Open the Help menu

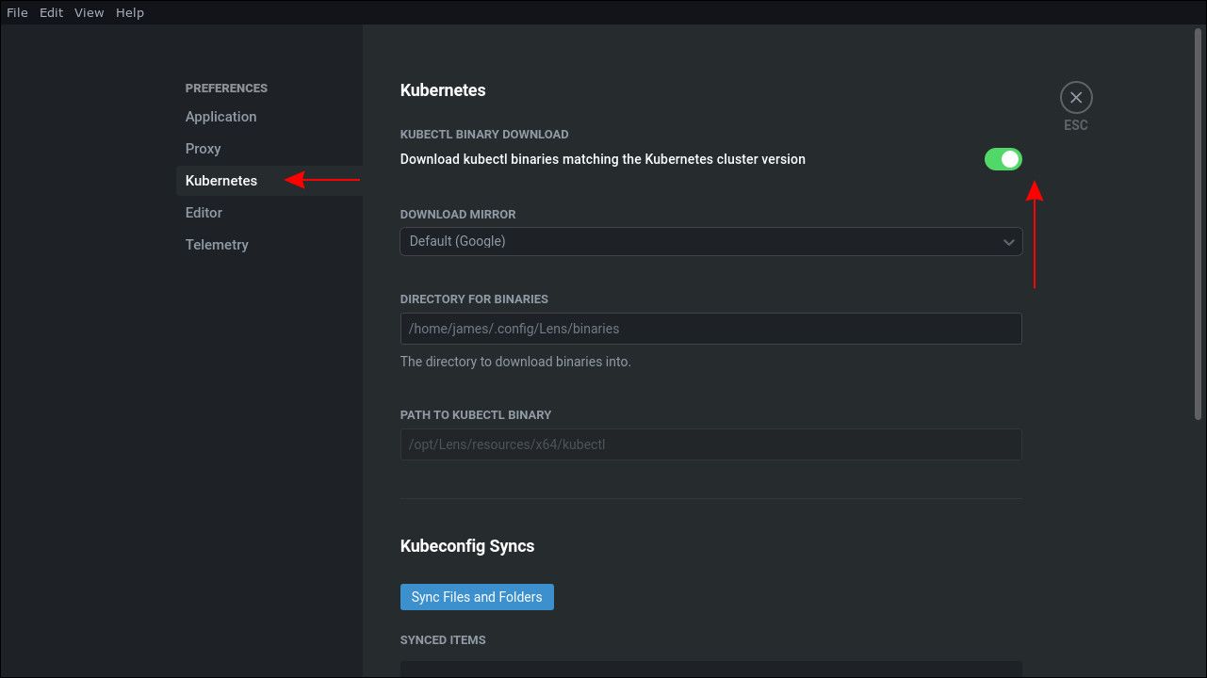pyautogui.click(x=130, y=12)
